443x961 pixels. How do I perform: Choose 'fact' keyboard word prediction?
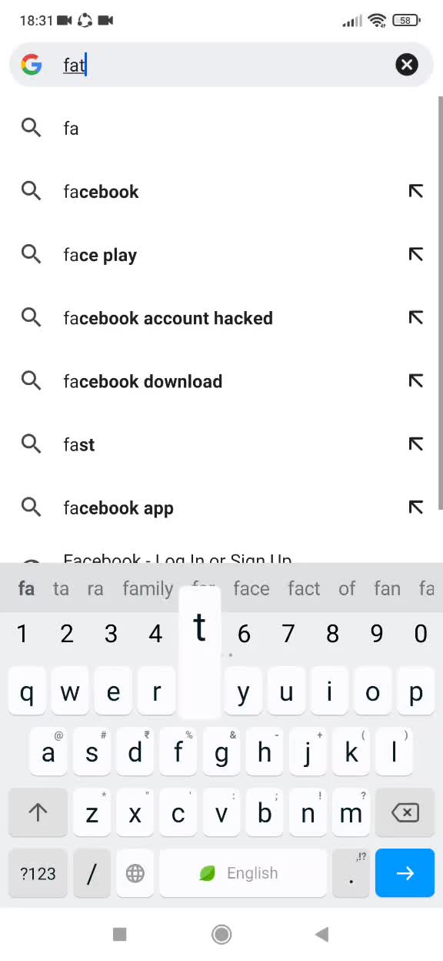[304, 589]
